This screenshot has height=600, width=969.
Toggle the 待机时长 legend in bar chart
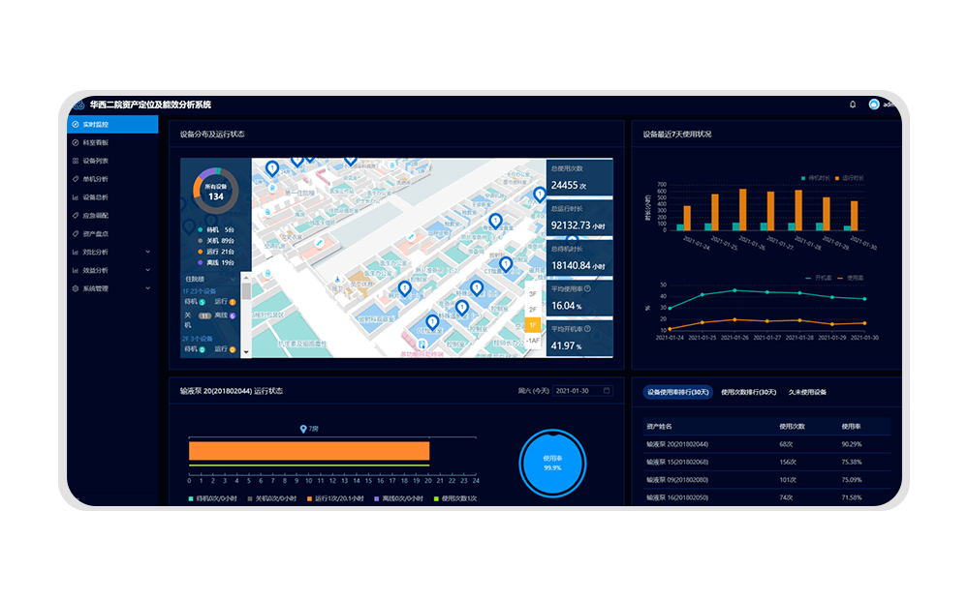point(806,178)
